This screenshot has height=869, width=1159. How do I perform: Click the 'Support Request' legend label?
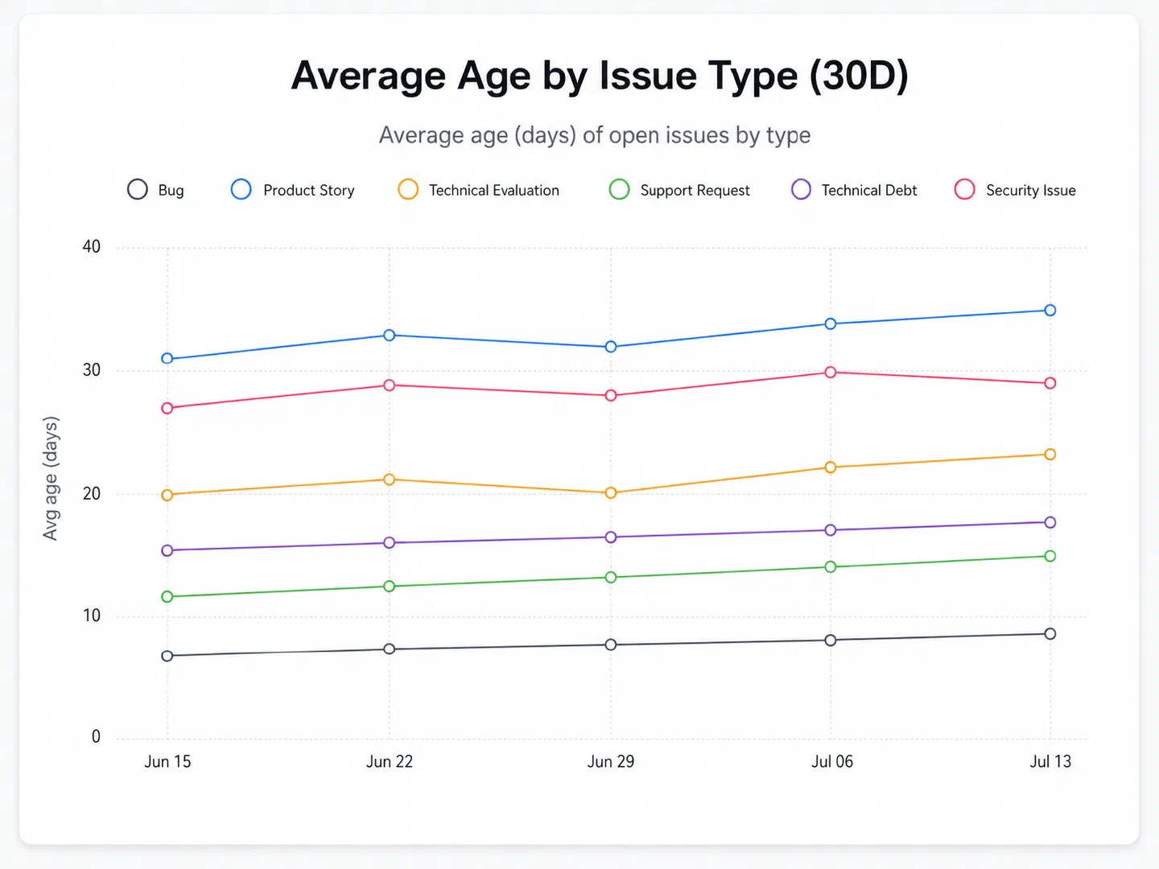point(695,191)
